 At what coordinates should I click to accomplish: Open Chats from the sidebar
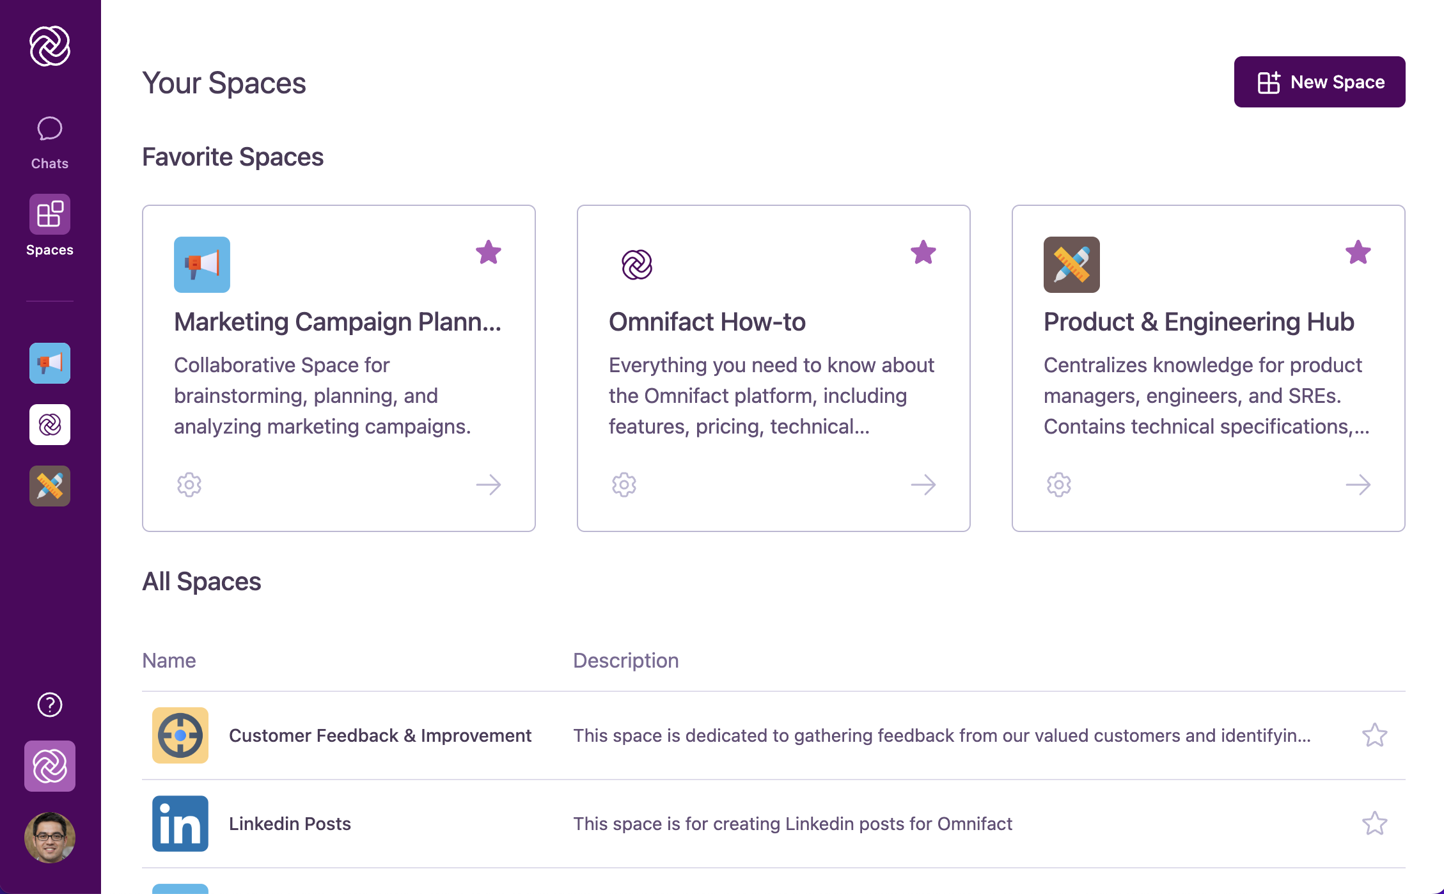(50, 142)
